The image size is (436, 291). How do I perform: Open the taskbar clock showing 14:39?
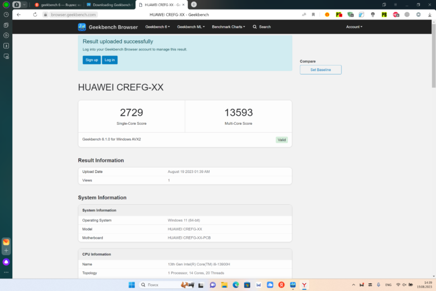424,285
